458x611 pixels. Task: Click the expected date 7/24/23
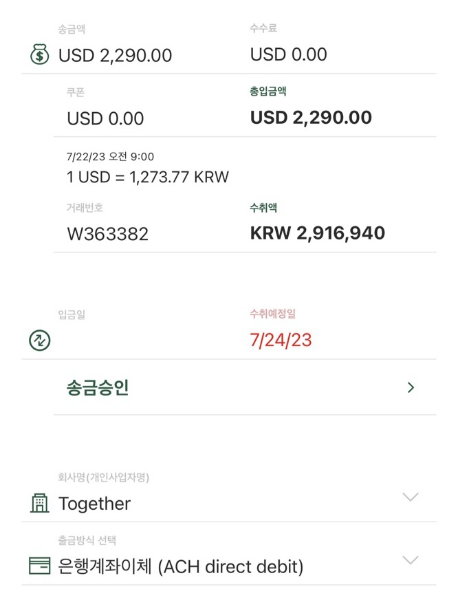pos(281,340)
